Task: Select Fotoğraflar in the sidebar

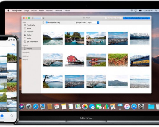Action: pos(31,25)
